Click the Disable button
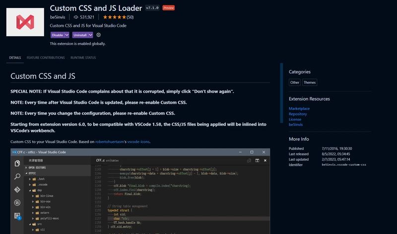The height and width of the screenshot is (234, 397). click(57, 35)
